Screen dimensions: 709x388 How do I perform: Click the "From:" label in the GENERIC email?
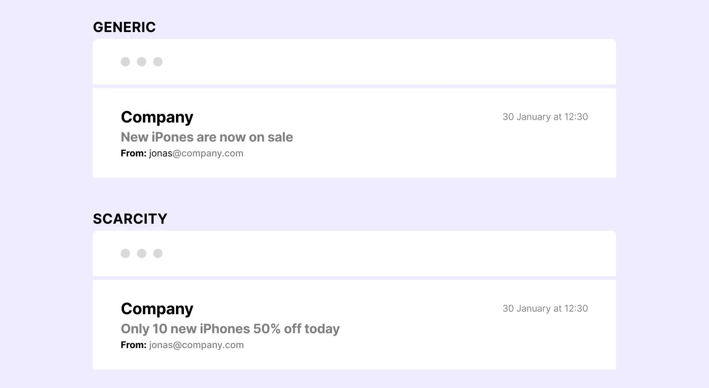[x=133, y=154]
